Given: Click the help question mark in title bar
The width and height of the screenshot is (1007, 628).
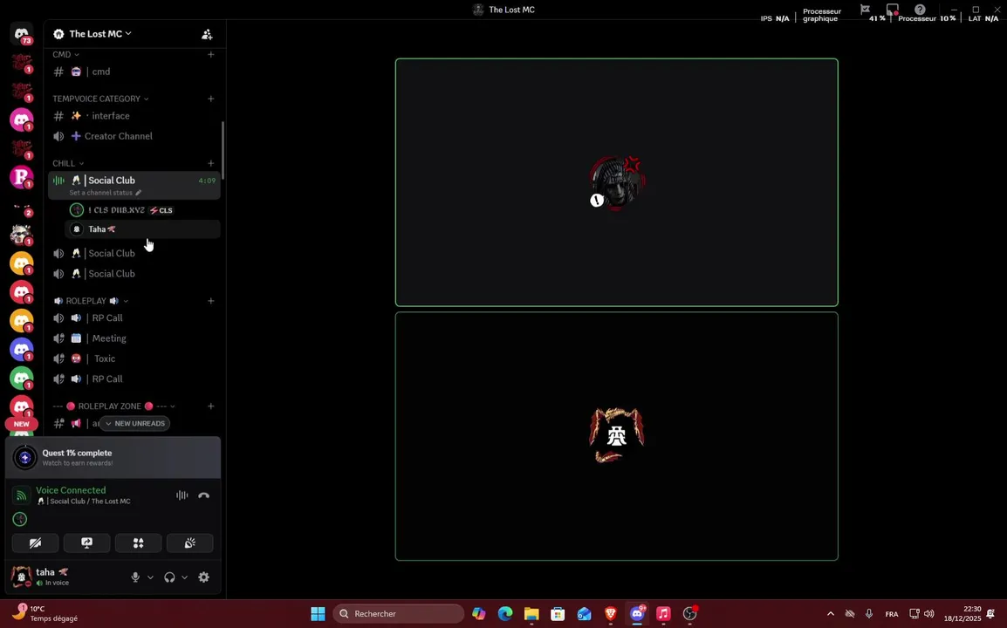Looking at the screenshot, I should pos(920,9).
